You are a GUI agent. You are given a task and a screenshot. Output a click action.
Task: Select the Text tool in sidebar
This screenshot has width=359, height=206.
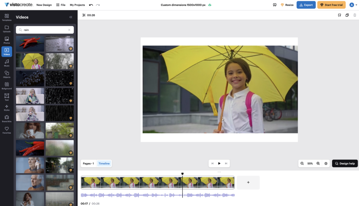(x=7, y=97)
